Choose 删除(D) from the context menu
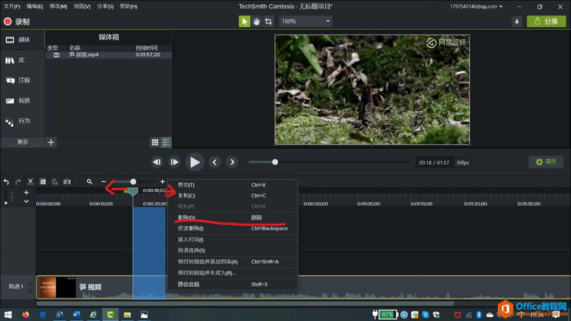The height and width of the screenshot is (321, 571). click(233, 217)
